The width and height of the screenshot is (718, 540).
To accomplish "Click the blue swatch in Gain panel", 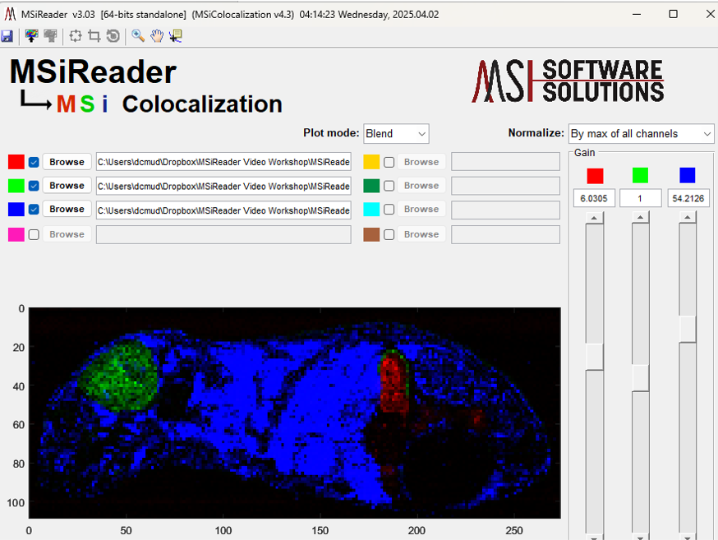I will (x=688, y=175).
